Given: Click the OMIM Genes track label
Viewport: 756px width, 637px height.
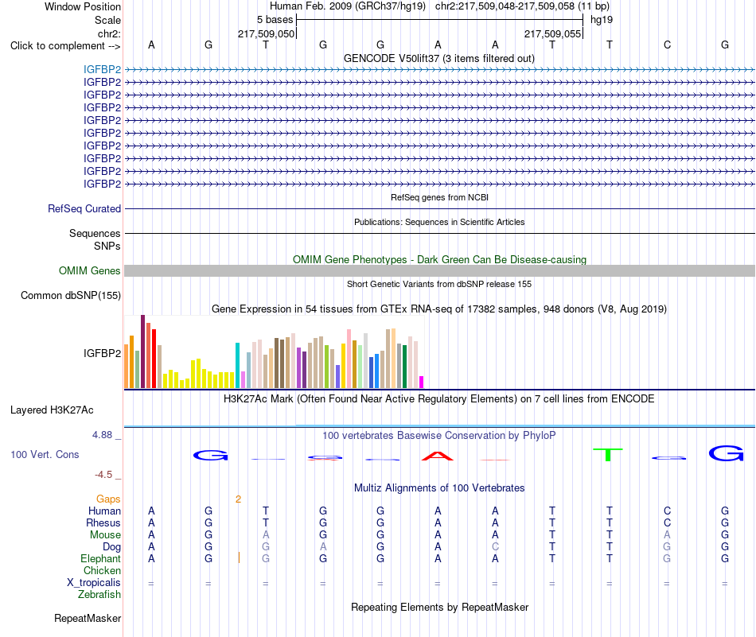Looking at the screenshot, I should pos(89,271).
